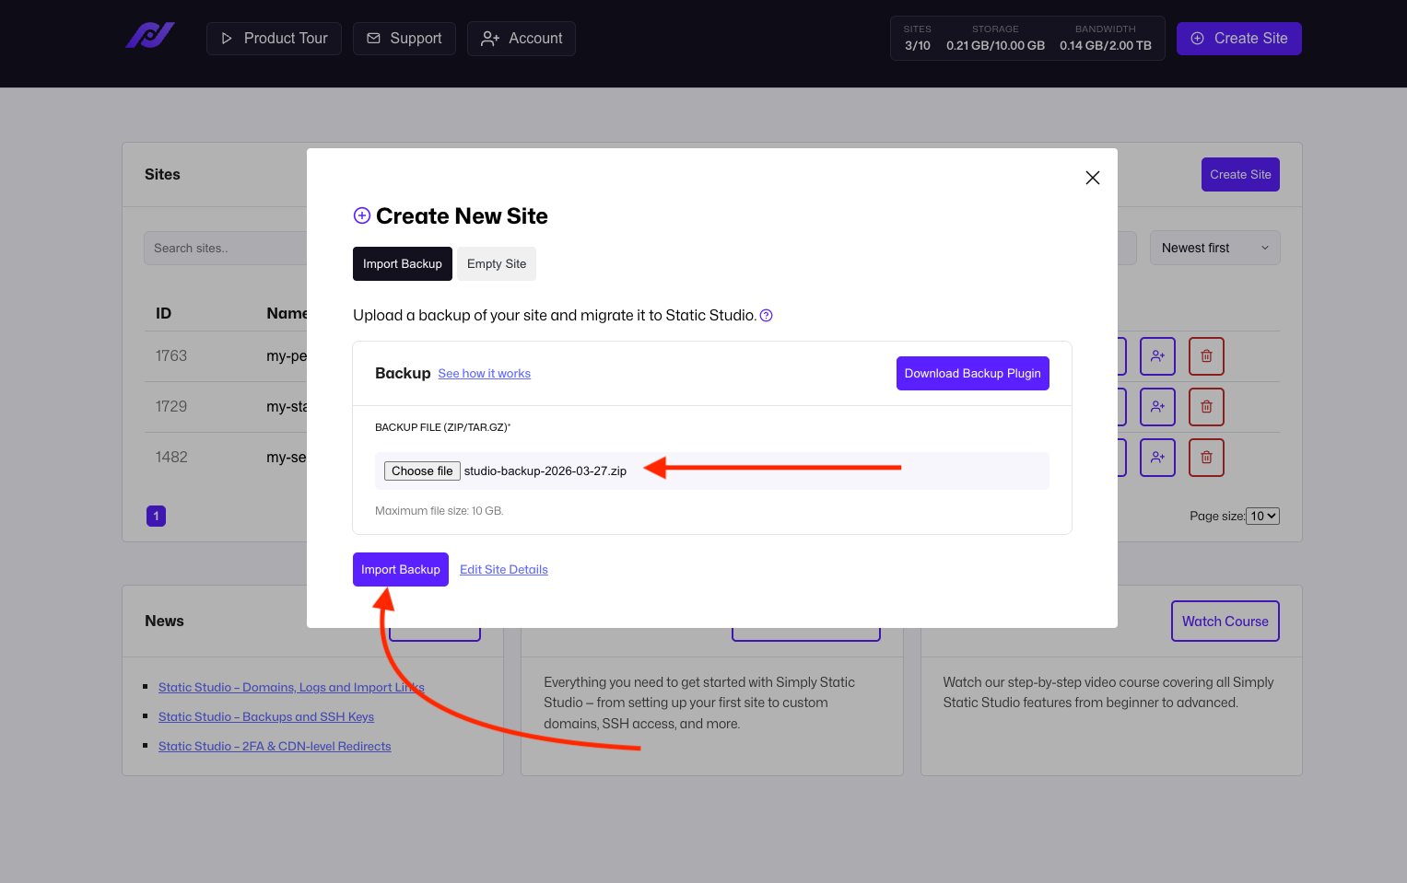The image size is (1407, 883).
Task: Click the purple Import Backup submit button
Action: (401, 570)
